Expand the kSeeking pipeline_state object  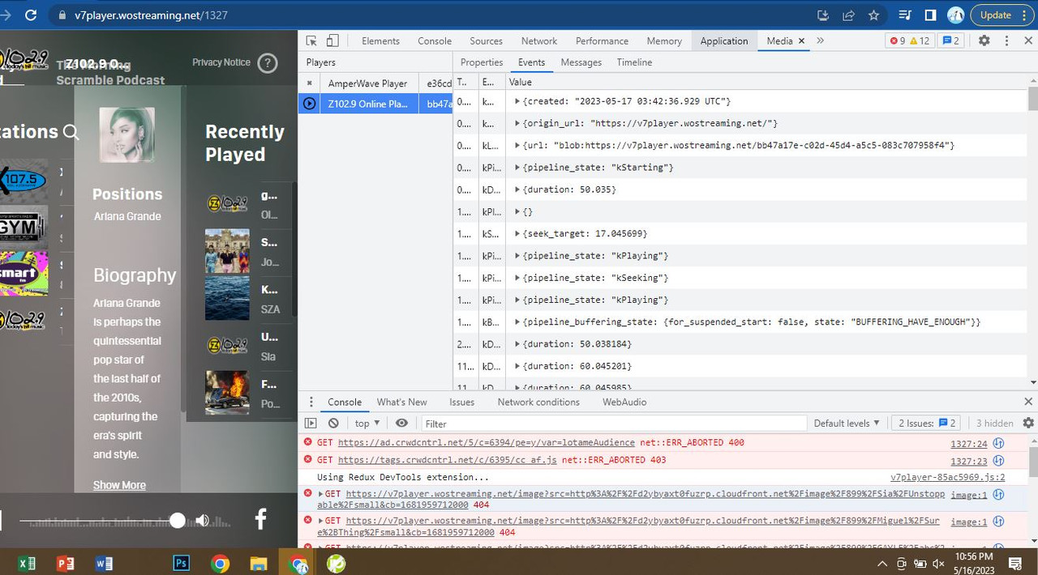click(517, 278)
